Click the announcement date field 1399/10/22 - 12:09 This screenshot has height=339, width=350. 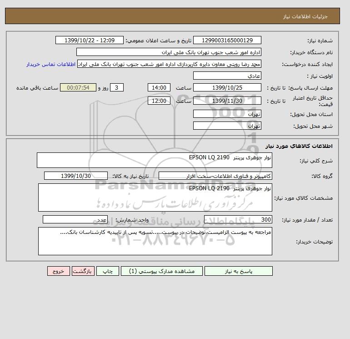(89, 40)
